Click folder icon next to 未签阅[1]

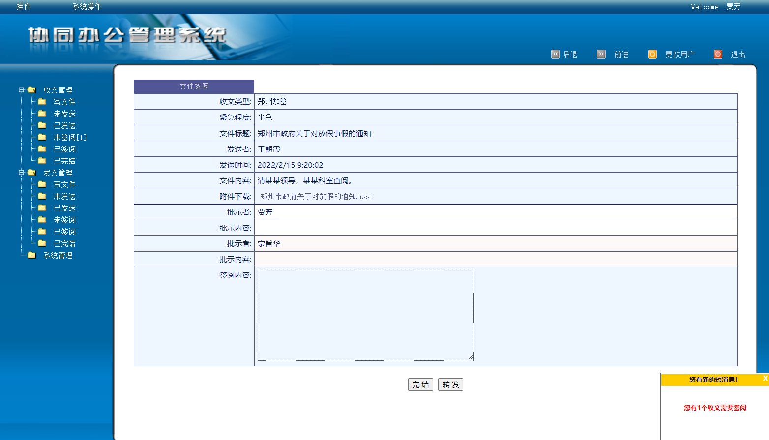42,137
